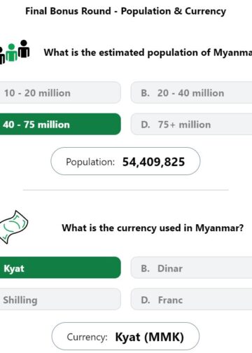Click the estimated population question text

tap(148, 53)
